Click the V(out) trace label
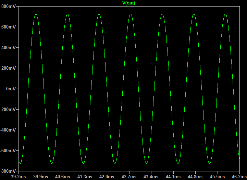 (129, 3)
